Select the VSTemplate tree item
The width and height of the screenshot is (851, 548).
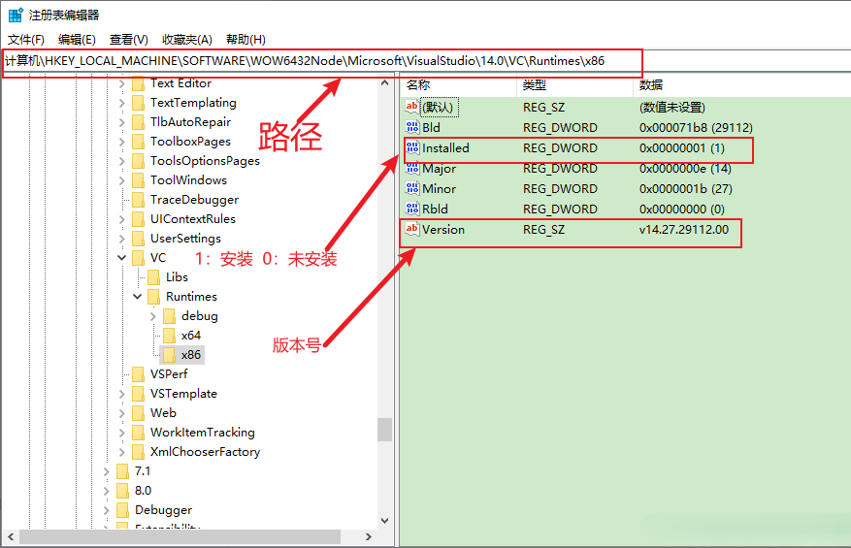[183, 394]
